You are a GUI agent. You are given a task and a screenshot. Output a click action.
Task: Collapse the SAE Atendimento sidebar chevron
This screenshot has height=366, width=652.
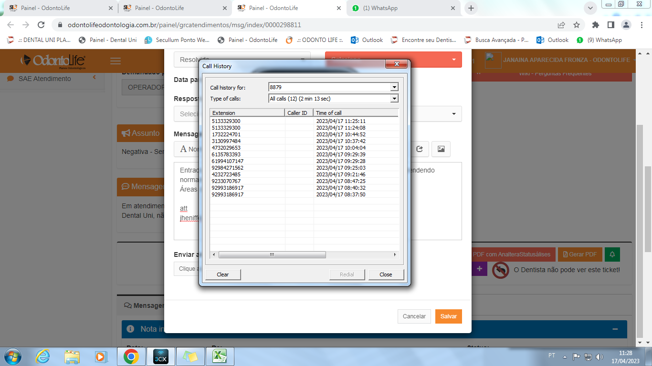coord(94,78)
